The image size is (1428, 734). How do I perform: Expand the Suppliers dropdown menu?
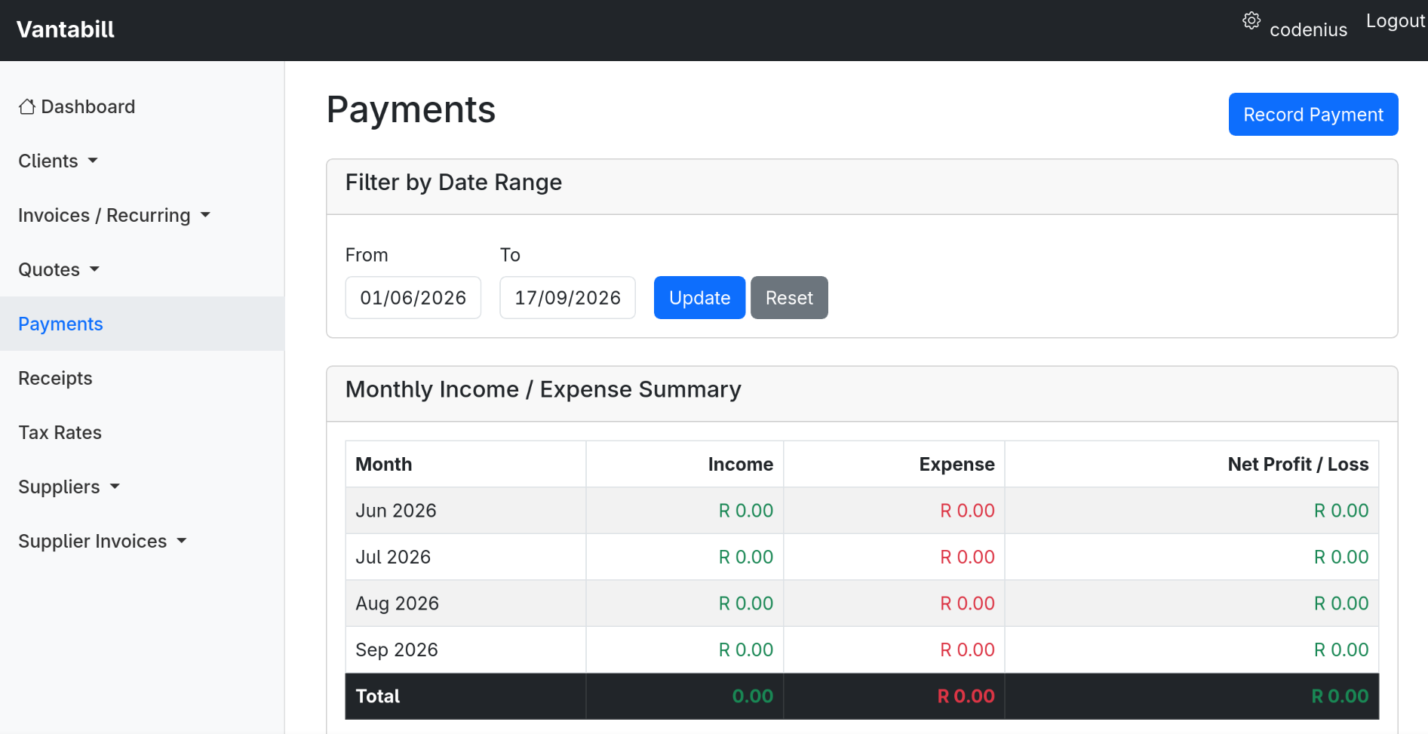tap(69, 487)
